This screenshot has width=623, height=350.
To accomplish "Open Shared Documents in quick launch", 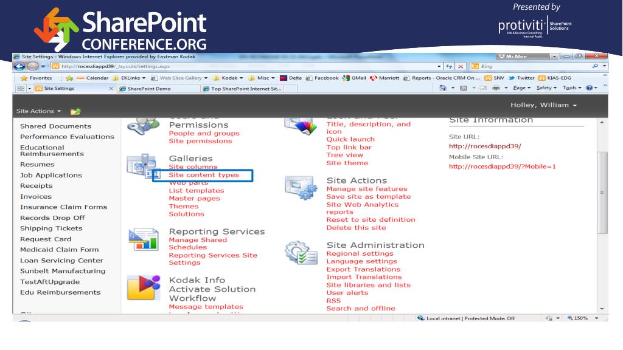I will click(55, 126).
